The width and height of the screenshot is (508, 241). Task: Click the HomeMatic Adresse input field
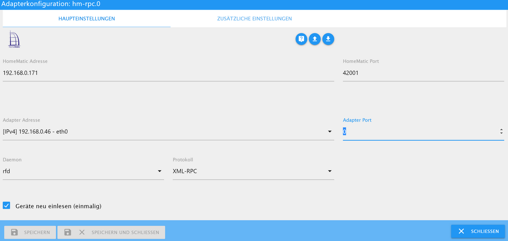click(x=168, y=73)
